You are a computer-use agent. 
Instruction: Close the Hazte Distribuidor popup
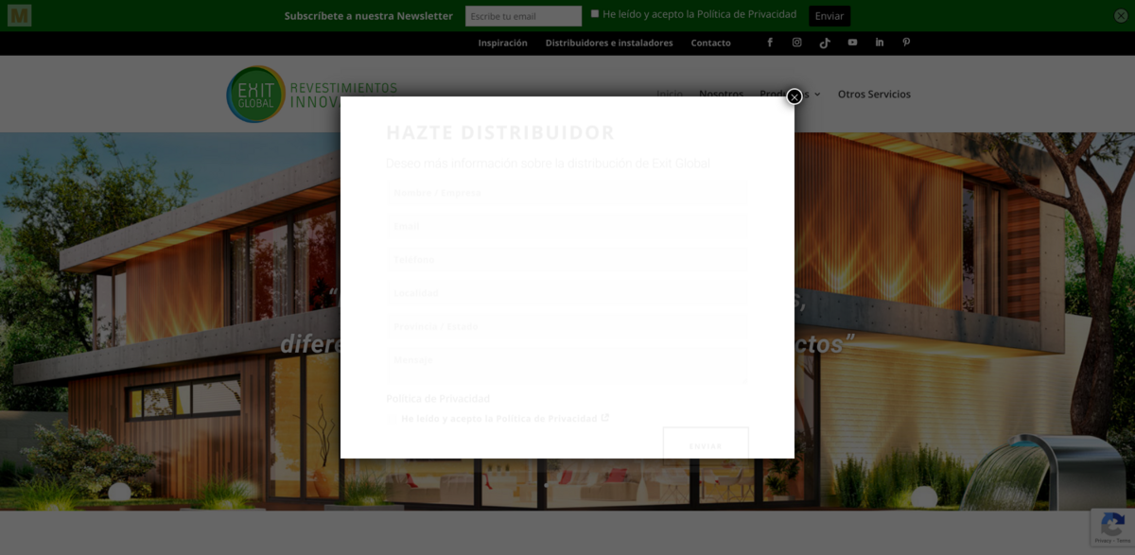point(794,96)
